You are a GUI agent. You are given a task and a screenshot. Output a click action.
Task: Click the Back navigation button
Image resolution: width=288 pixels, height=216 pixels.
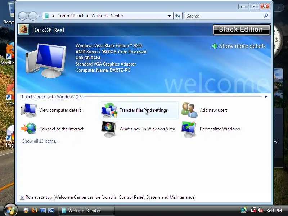point(23,16)
